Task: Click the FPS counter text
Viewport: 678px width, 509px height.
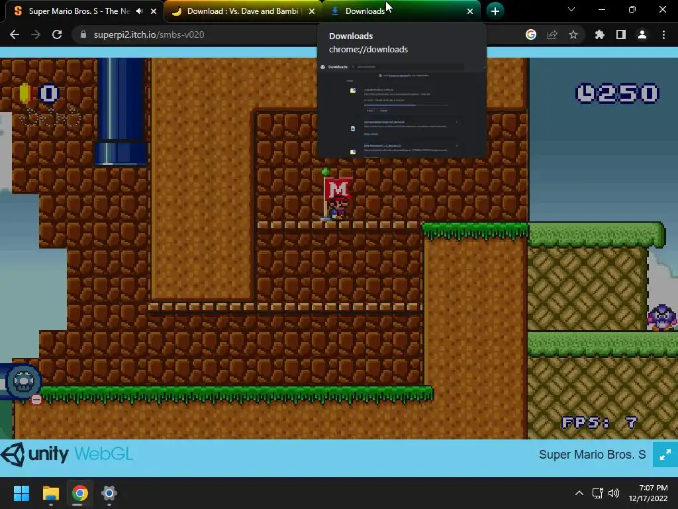Action: (x=599, y=422)
